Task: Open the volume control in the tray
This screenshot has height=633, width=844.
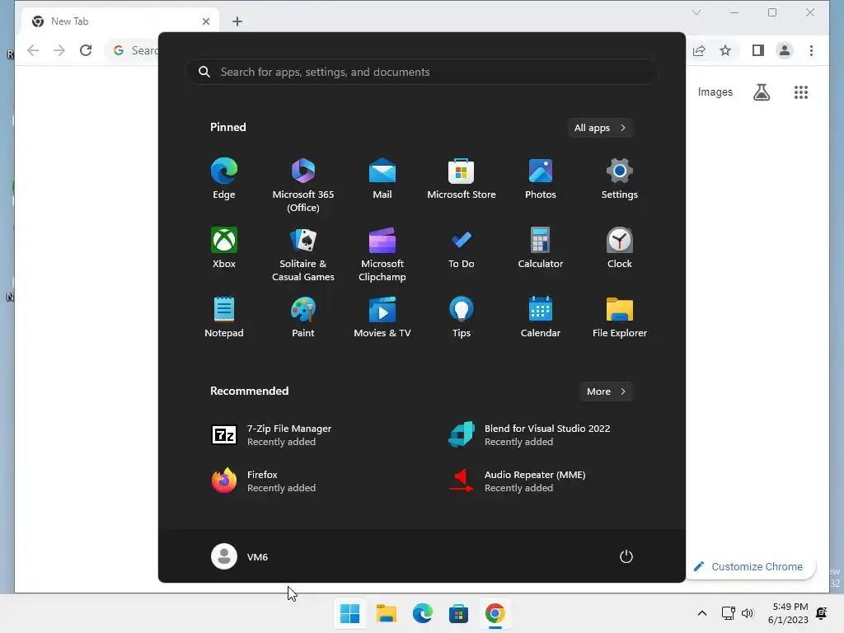Action: [x=748, y=613]
